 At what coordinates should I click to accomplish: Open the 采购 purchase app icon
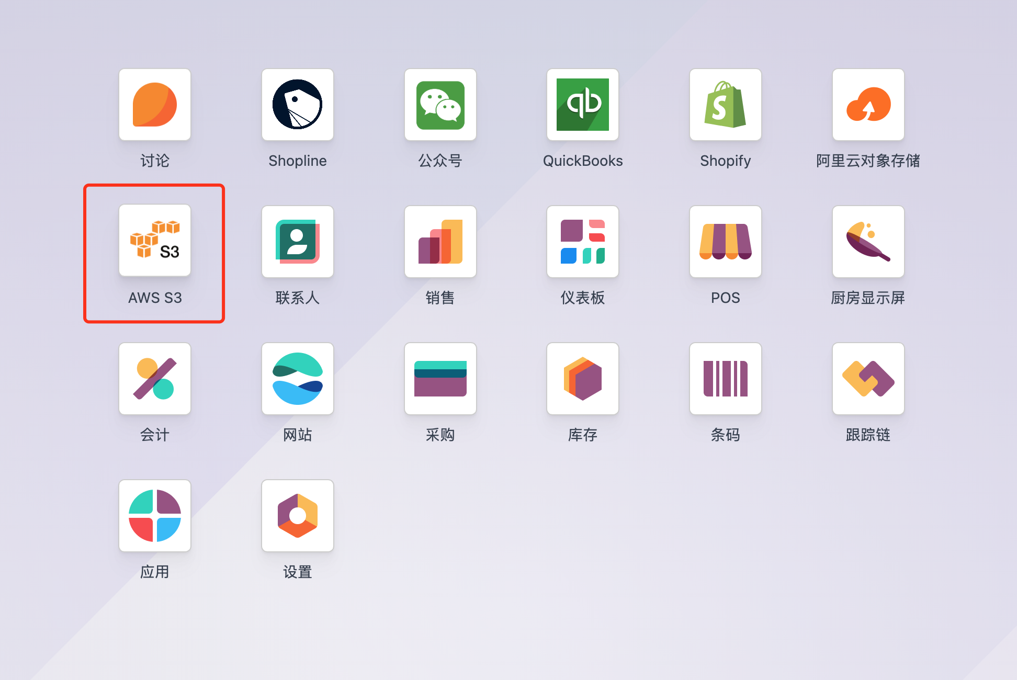coord(440,379)
